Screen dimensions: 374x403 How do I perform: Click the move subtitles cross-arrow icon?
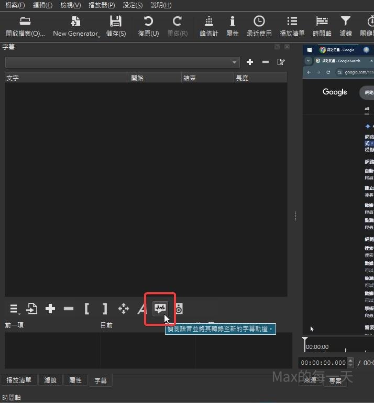[x=123, y=309]
